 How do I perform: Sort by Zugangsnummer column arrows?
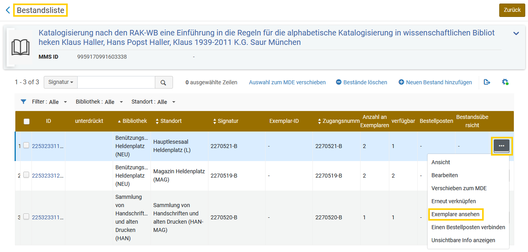(x=320, y=121)
